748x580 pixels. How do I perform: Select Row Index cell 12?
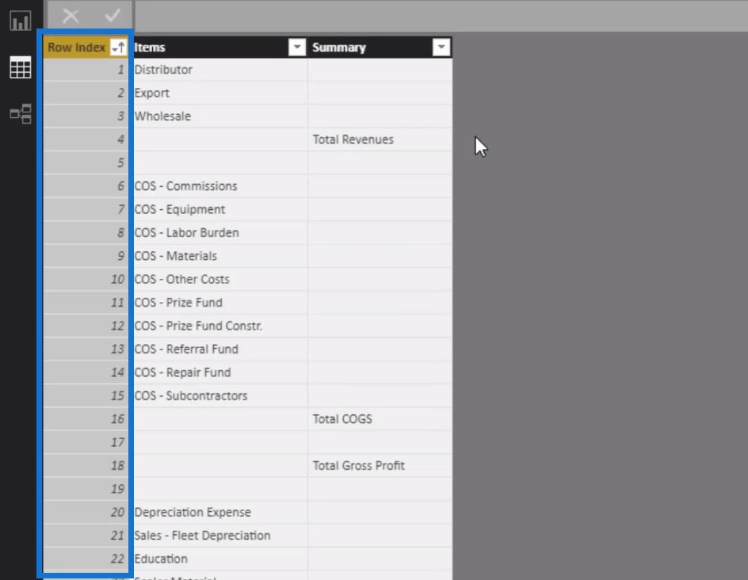pyautogui.click(x=86, y=326)
